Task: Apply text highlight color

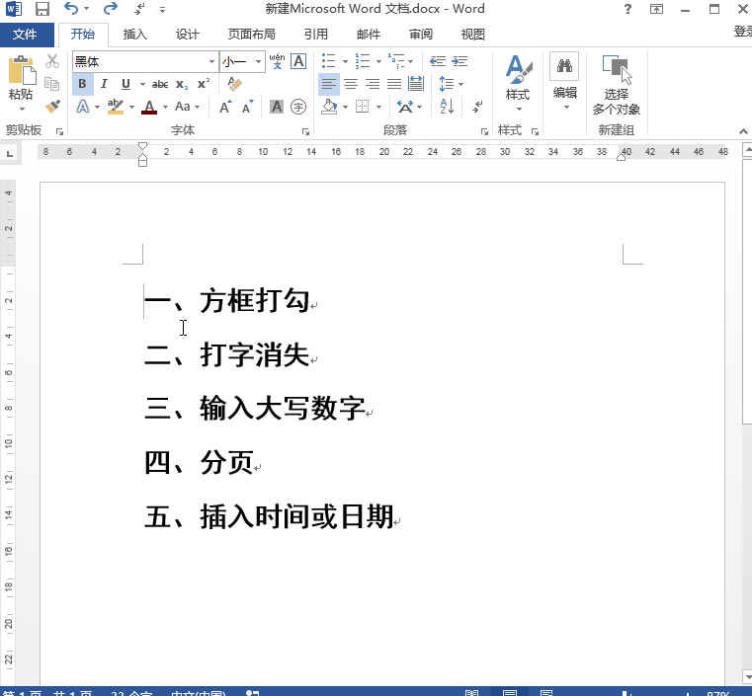Action: point(115,107)
